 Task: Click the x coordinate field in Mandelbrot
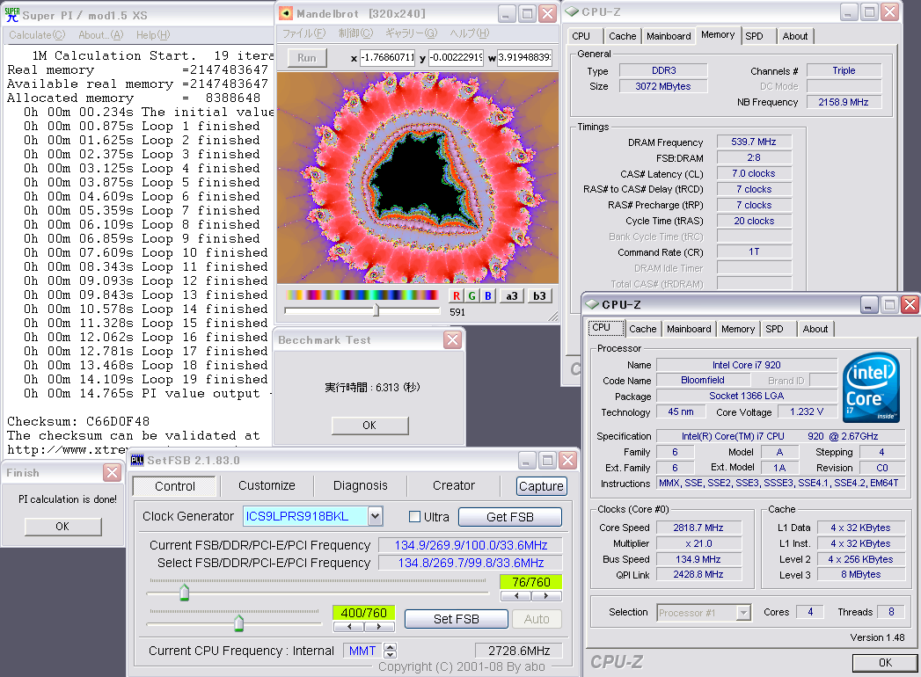(x=388, y=57)
